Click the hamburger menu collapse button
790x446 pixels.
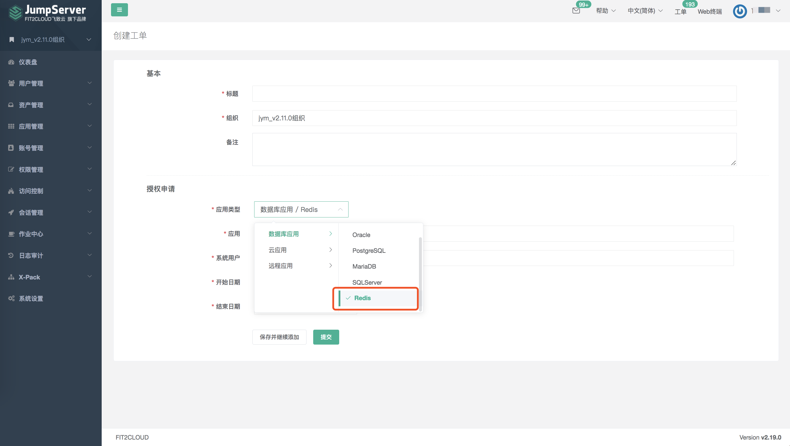pyautogui.click(x=119, y=10)
